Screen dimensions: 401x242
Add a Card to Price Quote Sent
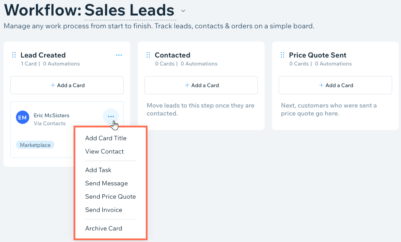[335, 85]
